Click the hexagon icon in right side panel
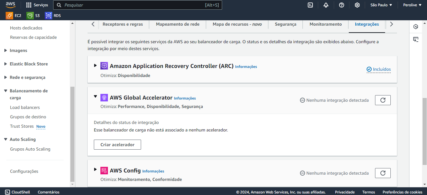Image resolution: width=427 pixels, height=195 pixels. [x=416, y=27]
